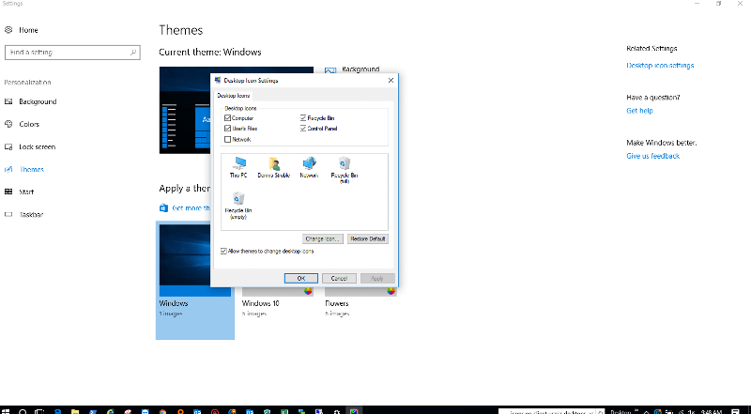Open the Desktop icon settings link
751x414 pixels.
pos(660,65)
